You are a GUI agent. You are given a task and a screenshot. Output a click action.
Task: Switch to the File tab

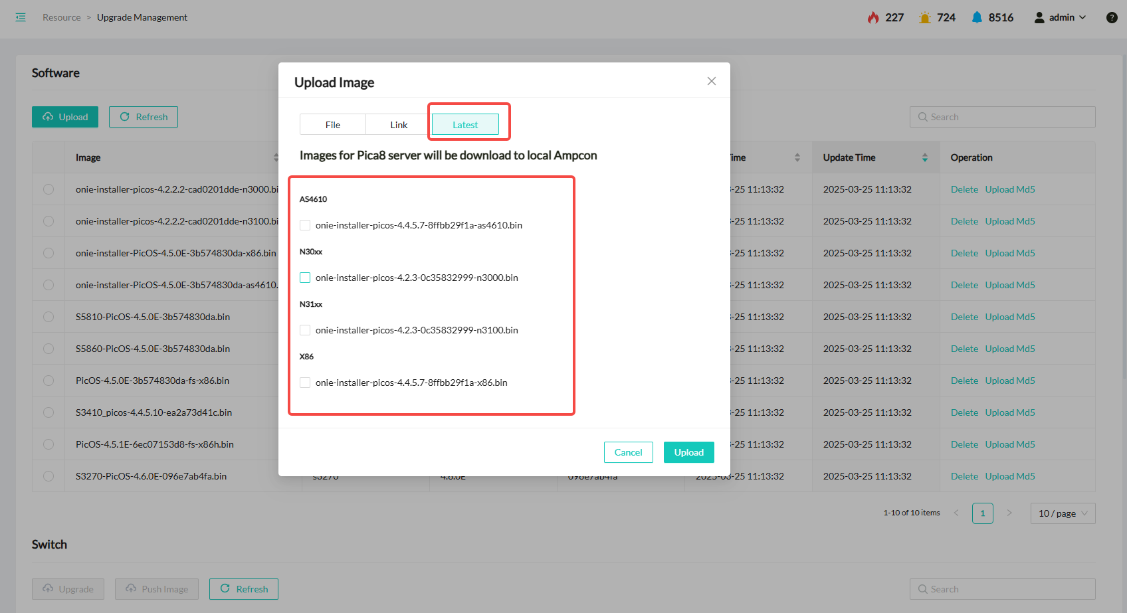point(333,125)
